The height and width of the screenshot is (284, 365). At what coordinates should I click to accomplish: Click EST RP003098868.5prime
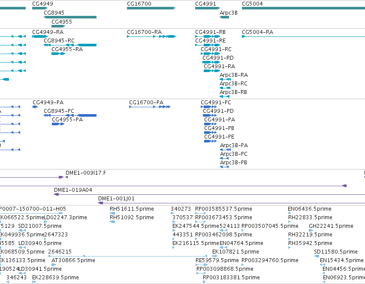pos(225,269)
